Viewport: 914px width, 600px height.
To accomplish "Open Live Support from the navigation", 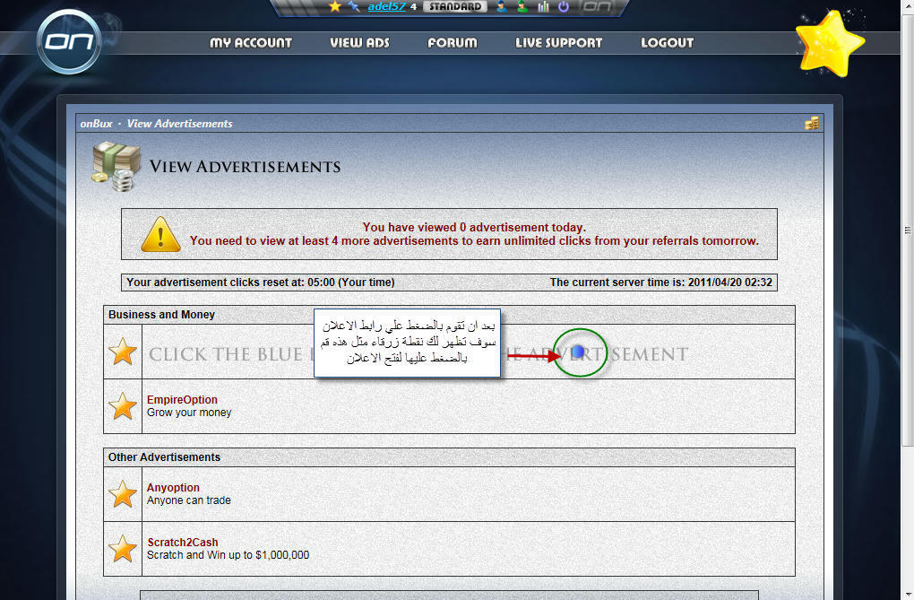I will [558, 43].
